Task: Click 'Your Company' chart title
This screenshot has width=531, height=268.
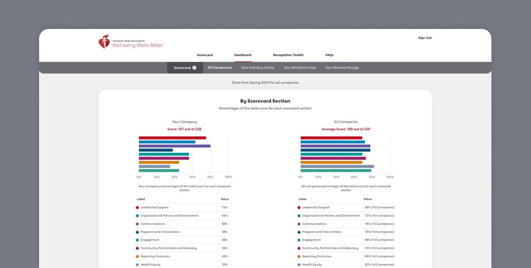Action: (184, 122)
